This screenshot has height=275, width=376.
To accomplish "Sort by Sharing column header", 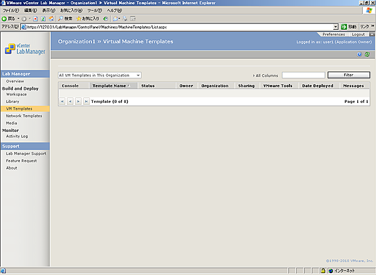I will point(247,86).
